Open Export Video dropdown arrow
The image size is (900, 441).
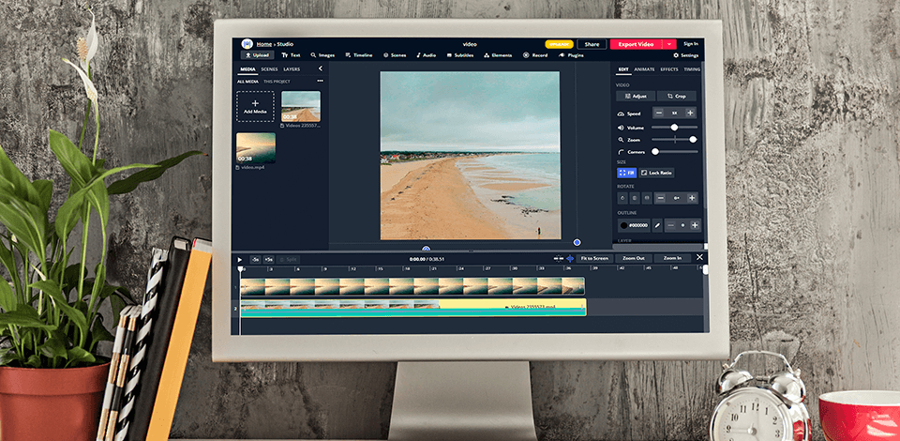coord(669,43)
